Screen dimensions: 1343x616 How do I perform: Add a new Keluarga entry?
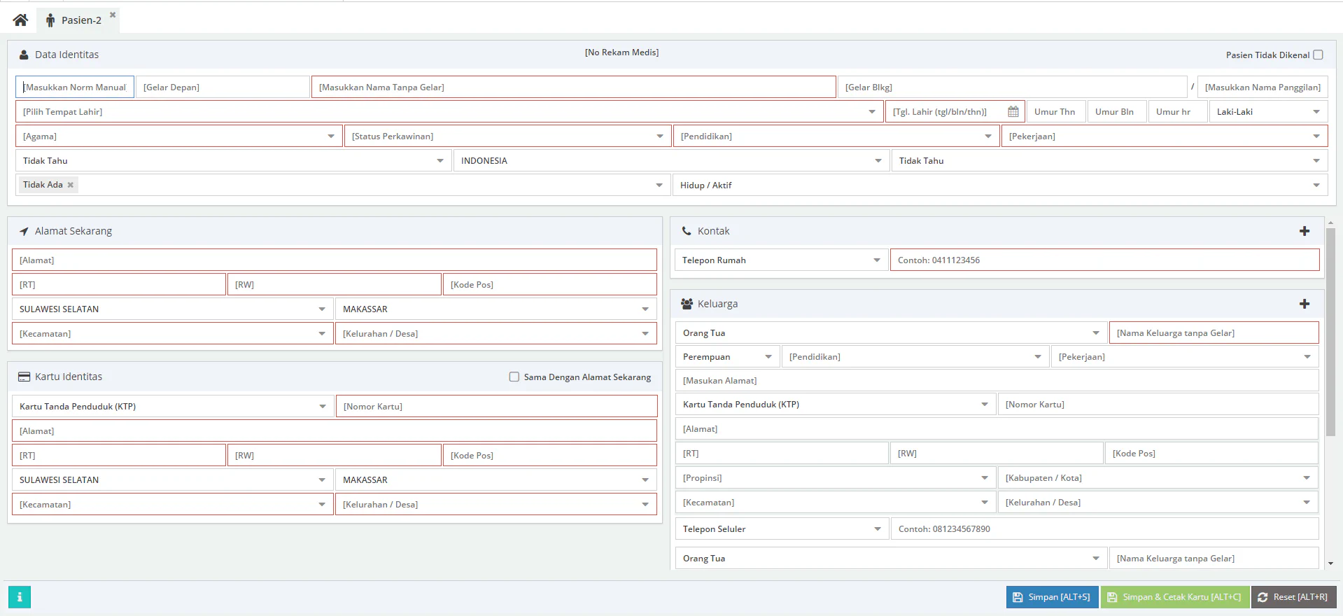pyautogui.click(x=1305, y=304)
